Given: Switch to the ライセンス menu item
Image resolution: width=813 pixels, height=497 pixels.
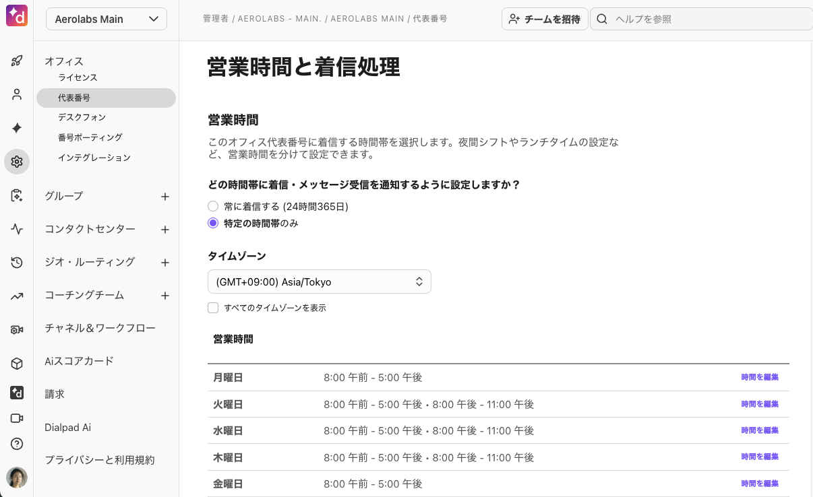Looking at the screenshot, I should pos(77,77).
